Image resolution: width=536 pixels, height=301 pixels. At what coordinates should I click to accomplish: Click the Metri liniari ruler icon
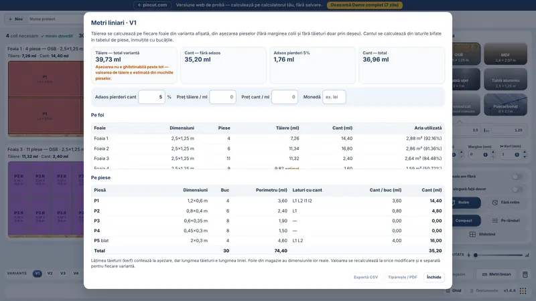tap(484, 274)
